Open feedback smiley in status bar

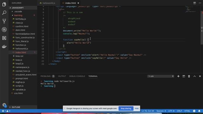tap(194, 111)
